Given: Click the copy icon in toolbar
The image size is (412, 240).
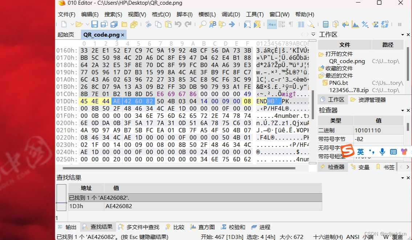Looking at the screenshot, I should [158, 24].
